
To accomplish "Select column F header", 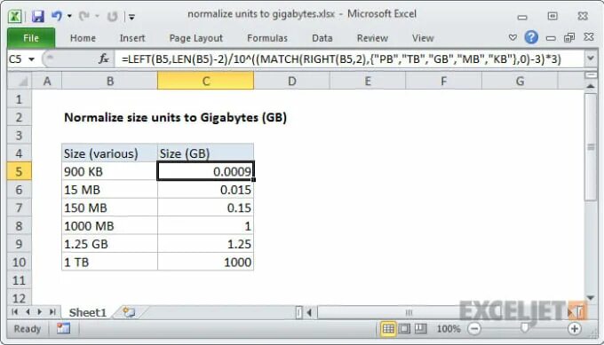I will [x=443, y=82].
